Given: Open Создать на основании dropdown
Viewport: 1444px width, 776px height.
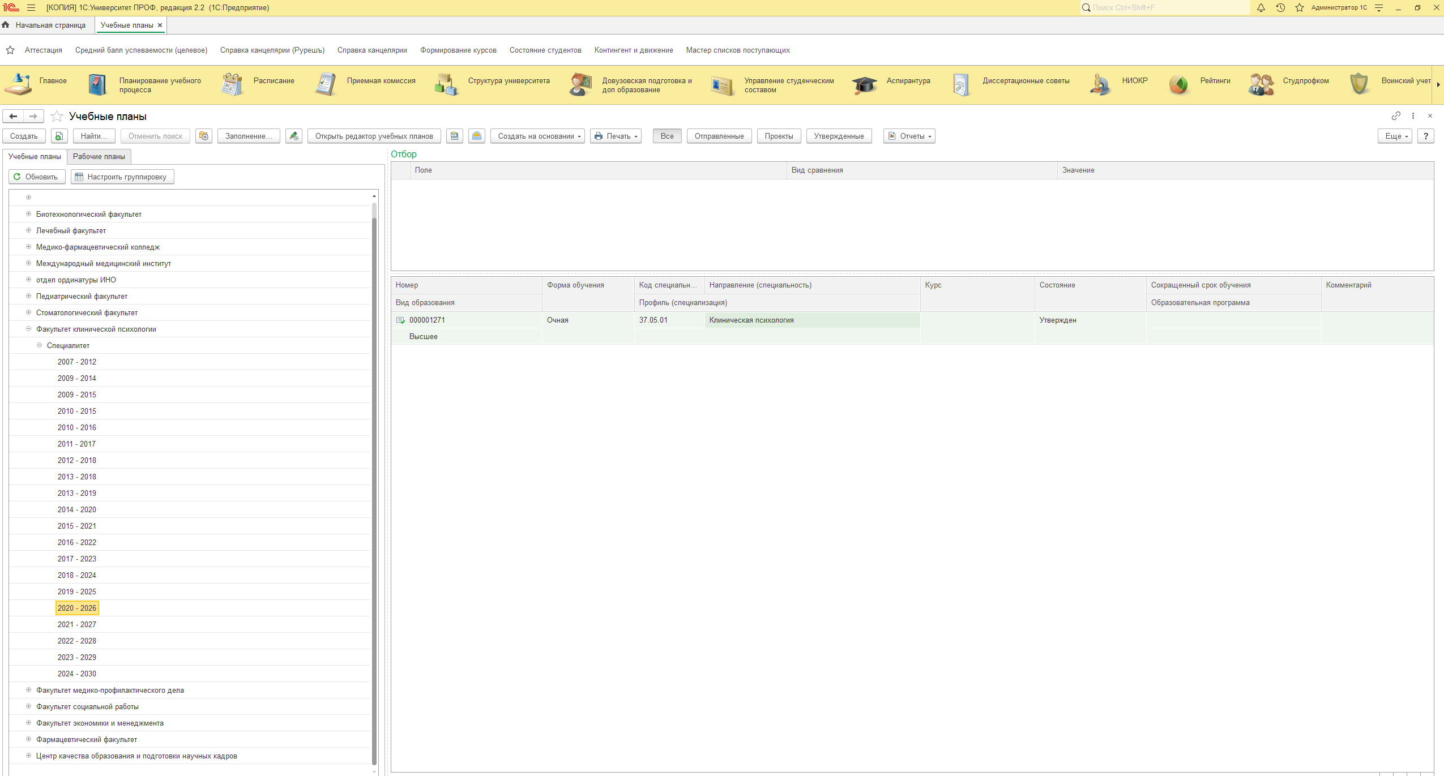Looking at the screenshot, I should tap(538, 136).
